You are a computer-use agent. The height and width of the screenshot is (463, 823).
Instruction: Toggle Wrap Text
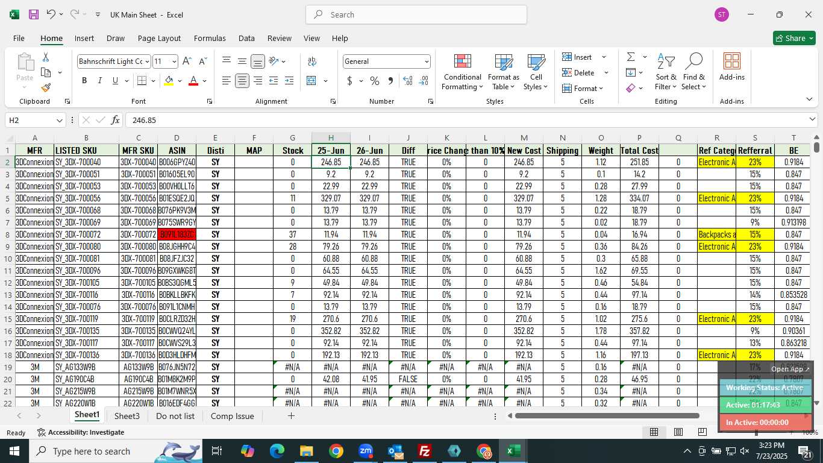tap(312, 61)
